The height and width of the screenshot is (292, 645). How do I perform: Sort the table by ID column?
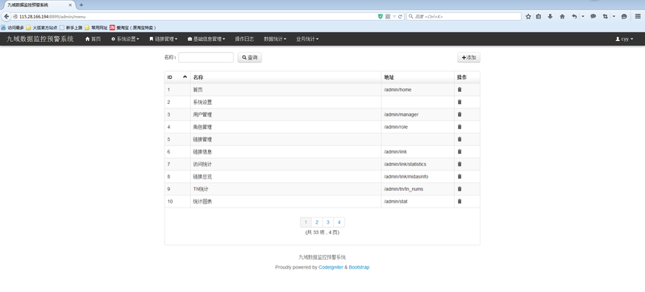click(x=177, y=77)
